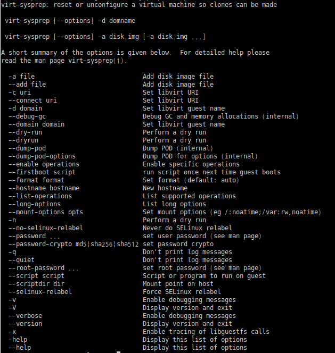The image size is (335, 353).
Task: Select '--dump-pod-options' option text
Action: (42, 156)
